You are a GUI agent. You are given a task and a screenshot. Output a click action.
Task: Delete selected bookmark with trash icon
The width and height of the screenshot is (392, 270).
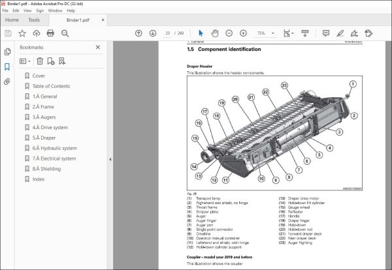coord(40,61)
